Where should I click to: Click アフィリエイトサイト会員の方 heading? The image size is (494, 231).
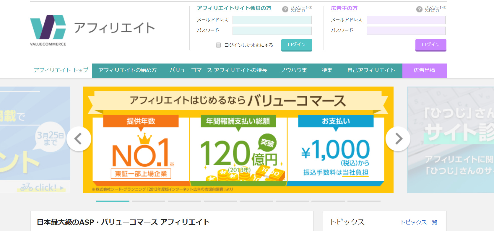tap(234, 8)
